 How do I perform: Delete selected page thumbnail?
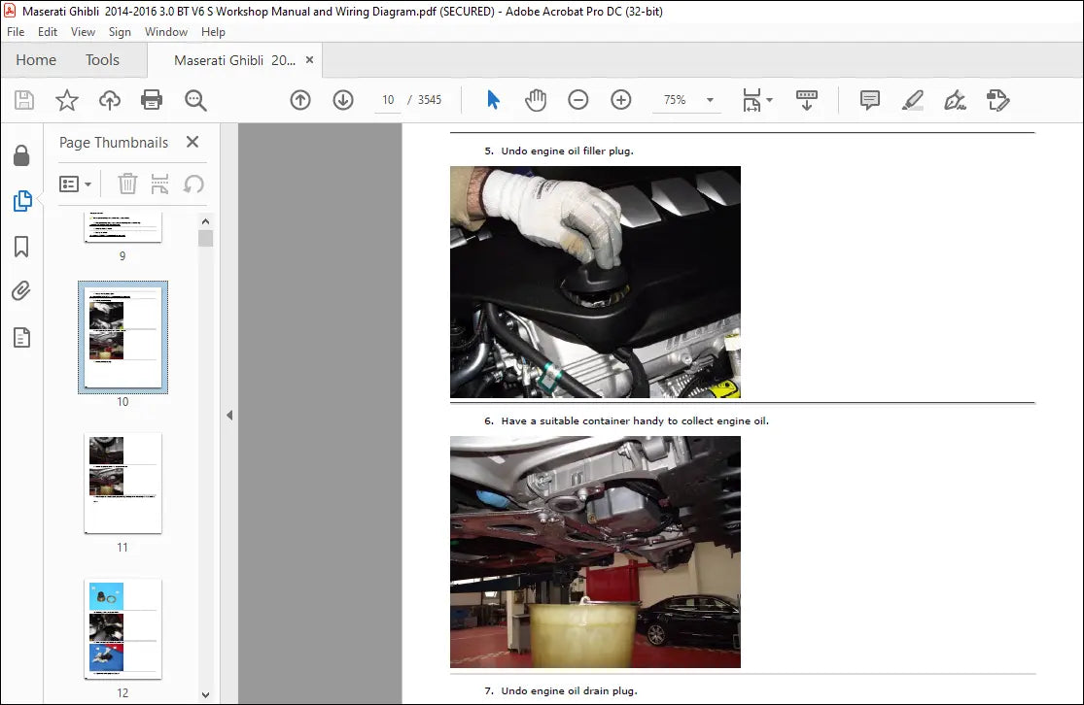coord(127,184)
